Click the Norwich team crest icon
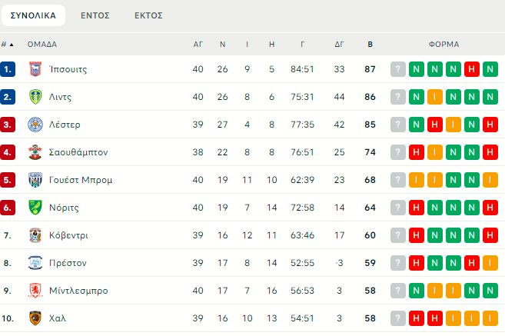This screenshot has width=505, height=336. (x=35, y=208)
